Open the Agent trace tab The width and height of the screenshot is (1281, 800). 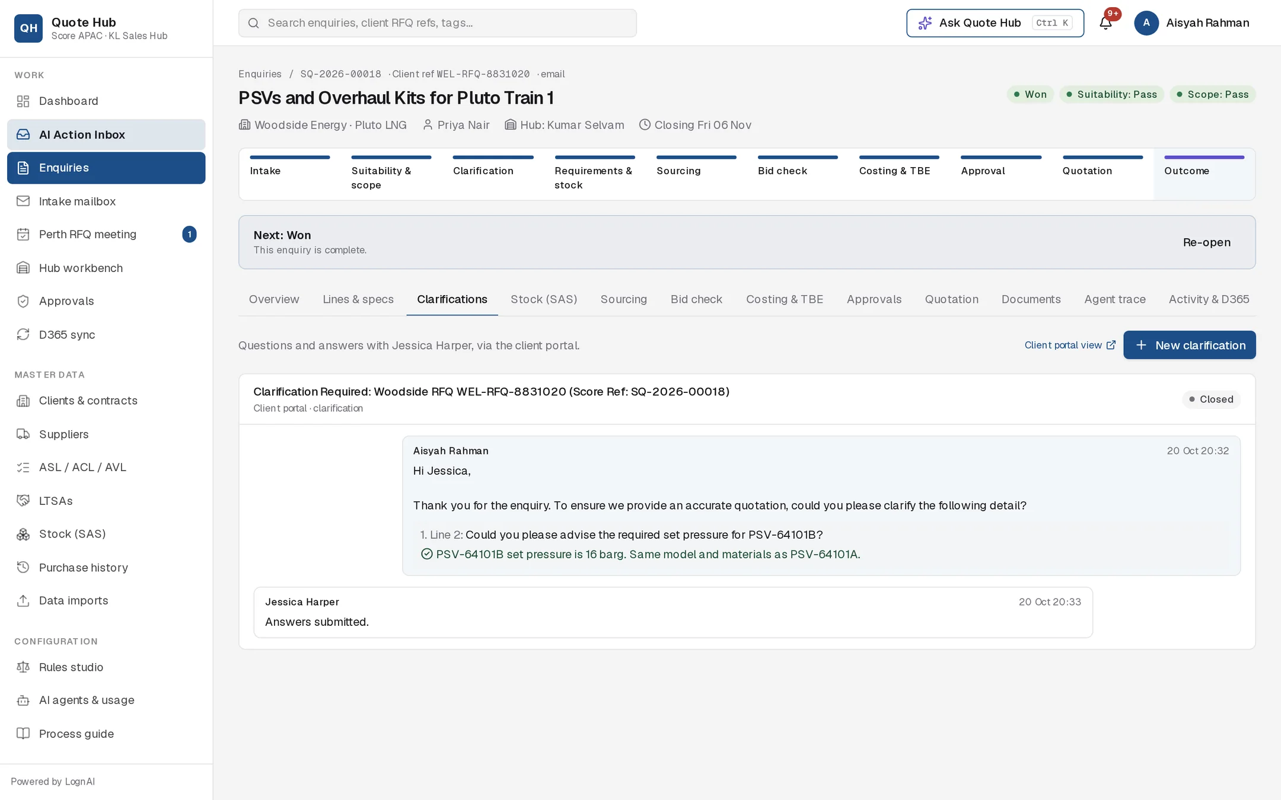pos(1115,299)
